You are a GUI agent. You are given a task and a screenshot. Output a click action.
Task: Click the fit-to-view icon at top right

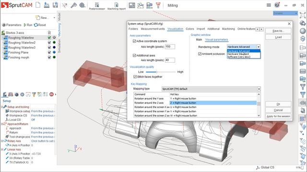click(x=303, y=15)
